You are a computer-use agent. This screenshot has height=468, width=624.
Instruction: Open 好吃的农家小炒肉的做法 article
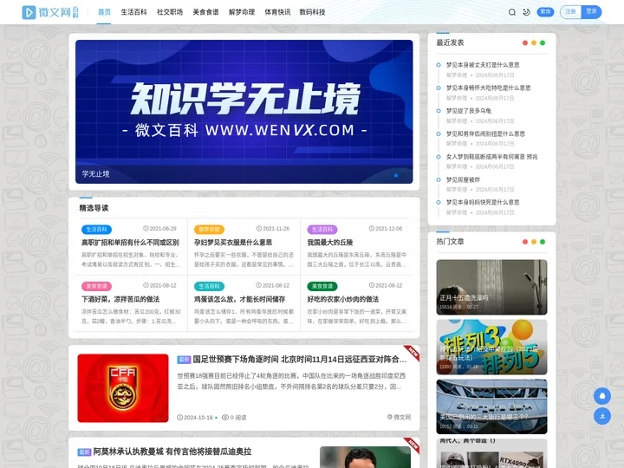[343, 299]
